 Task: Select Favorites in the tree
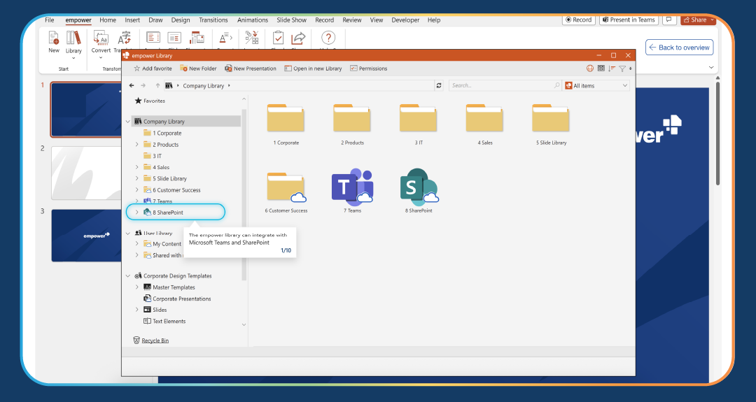[150, 101]
